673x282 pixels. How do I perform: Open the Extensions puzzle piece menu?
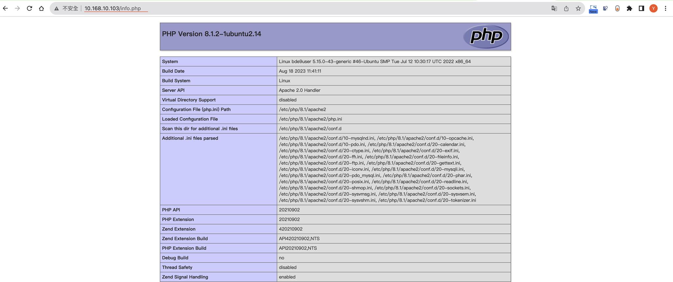click(629, 9)
